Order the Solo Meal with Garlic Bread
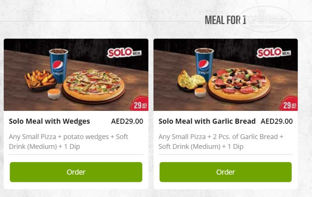Screen dimensions: 312x197 coord(226,172)
